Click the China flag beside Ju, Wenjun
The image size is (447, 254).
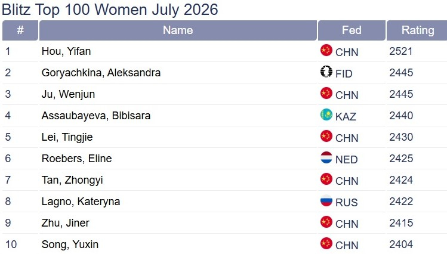click(x=326, y=93)
